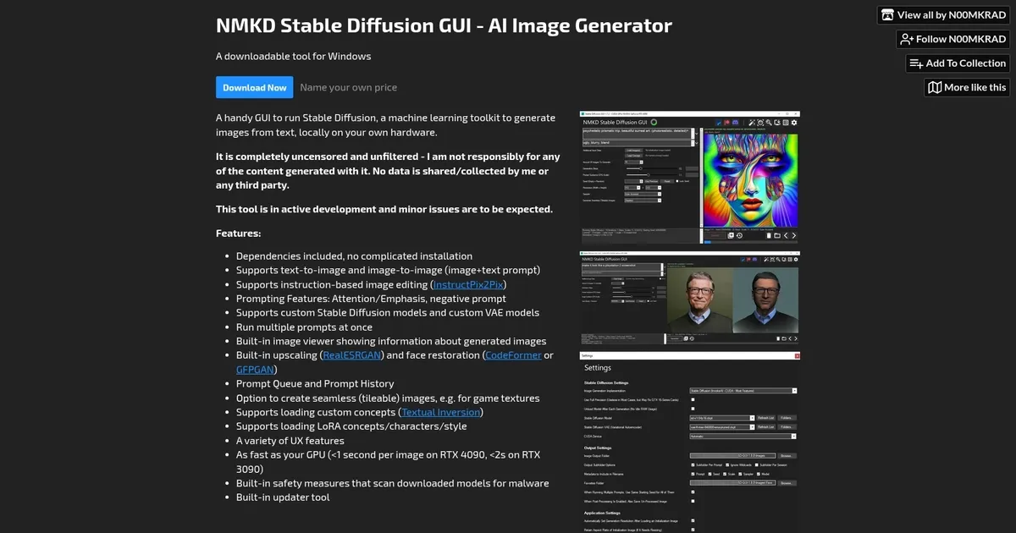The image size is (1016, 533).
Task: Click the map icon beside More like this
Action: 935,87
